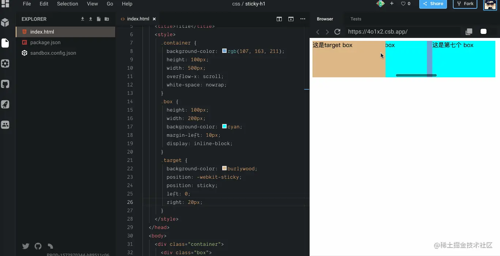Click the burlywood color swatch in code
Screen dimensions: 500x256
224,168
